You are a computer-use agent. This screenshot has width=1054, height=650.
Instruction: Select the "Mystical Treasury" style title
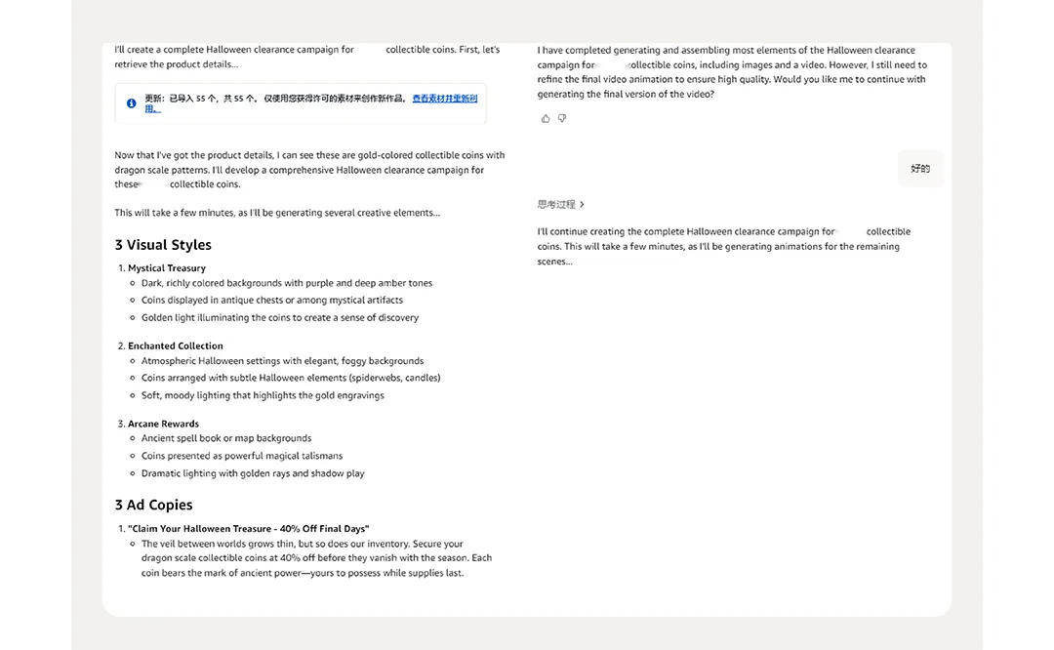click(167, 268)
